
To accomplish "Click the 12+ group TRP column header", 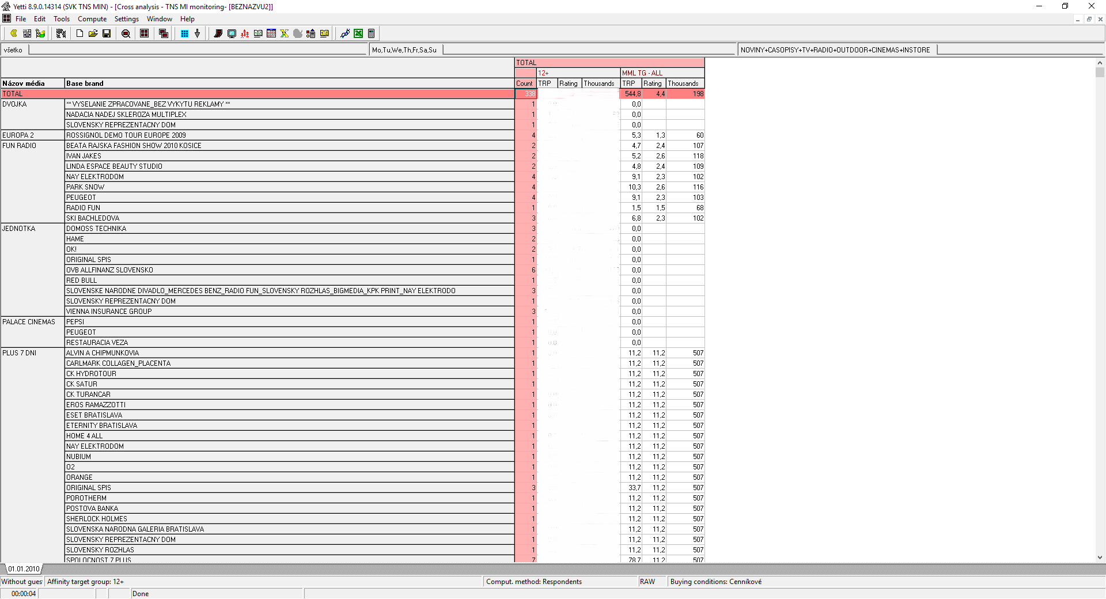I will 547,84.
